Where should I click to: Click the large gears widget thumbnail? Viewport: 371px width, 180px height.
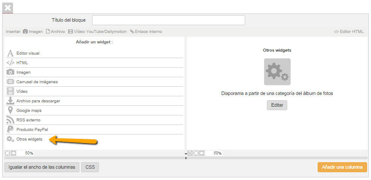tap(277, 72)
